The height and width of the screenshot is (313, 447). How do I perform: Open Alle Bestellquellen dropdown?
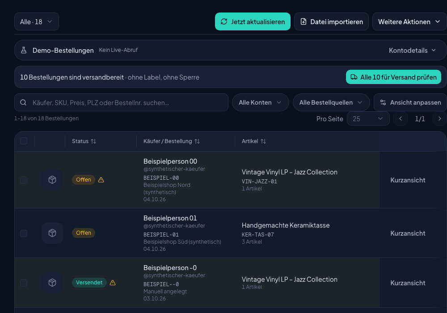(331, 103)
